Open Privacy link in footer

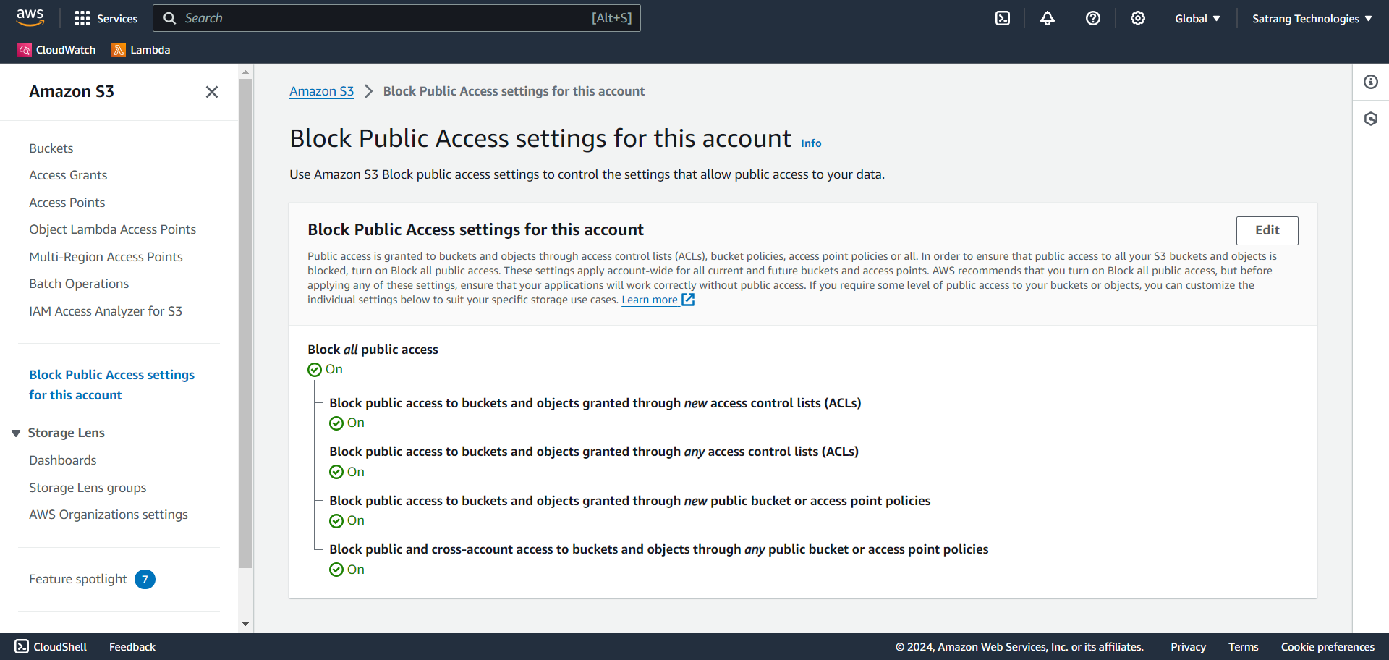tap(1188, 647)
